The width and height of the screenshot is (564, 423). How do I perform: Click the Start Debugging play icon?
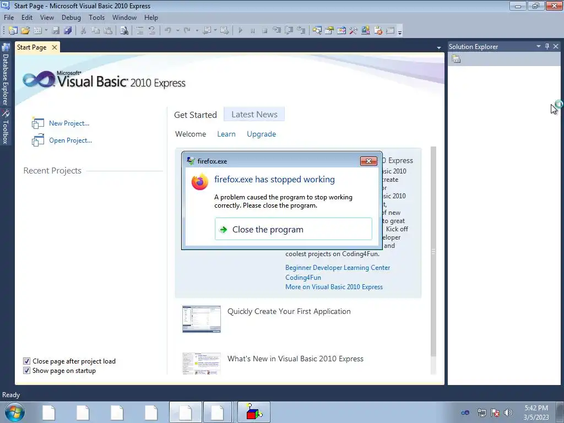pos(241,31)
